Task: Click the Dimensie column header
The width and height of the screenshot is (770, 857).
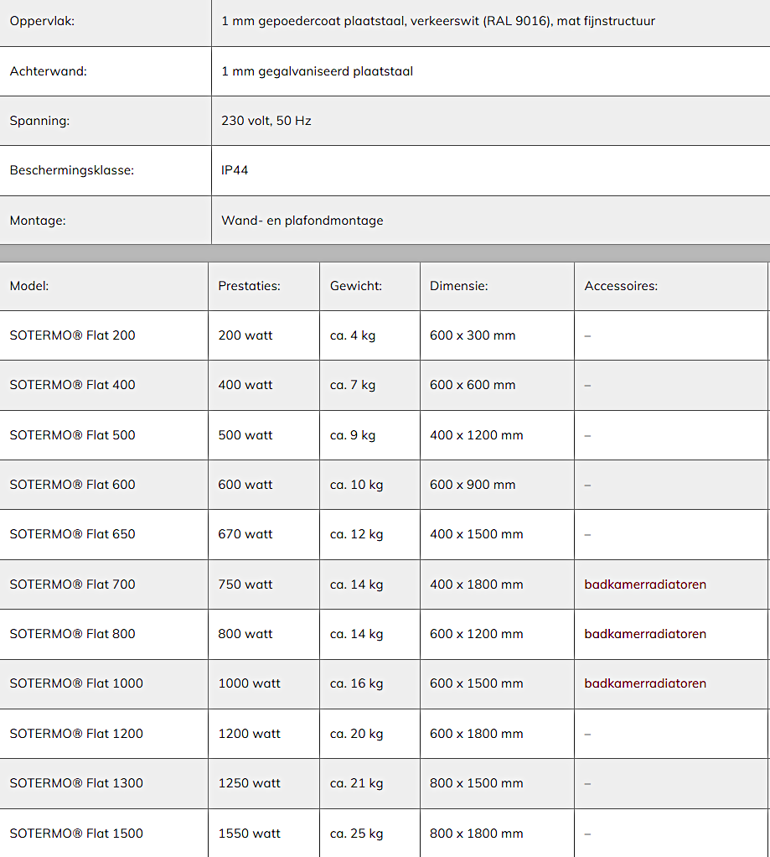Action: (x=459, y=286)
